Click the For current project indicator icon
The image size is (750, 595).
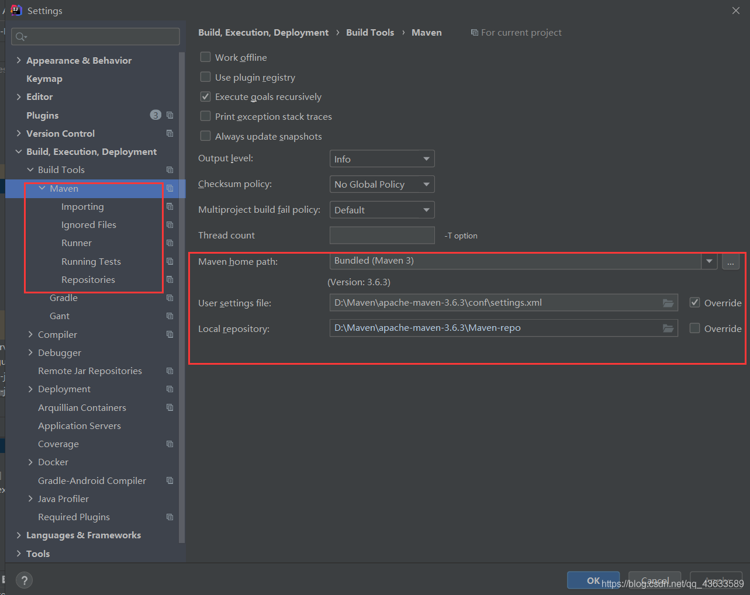click(x=475, y=33)
